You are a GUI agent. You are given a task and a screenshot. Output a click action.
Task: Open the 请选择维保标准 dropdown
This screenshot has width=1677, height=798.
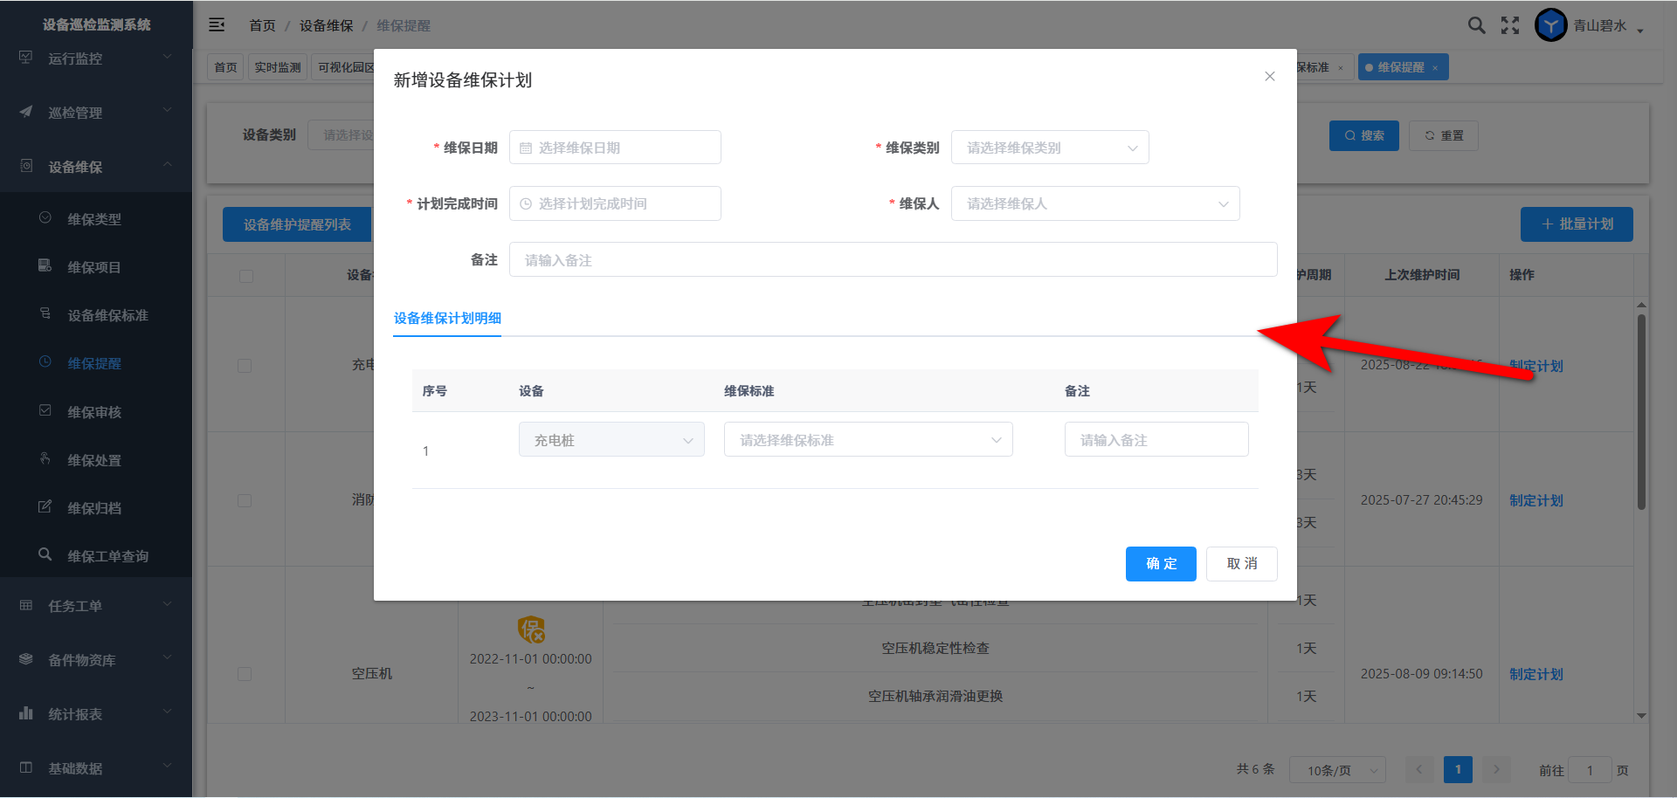tap(867, 440)
